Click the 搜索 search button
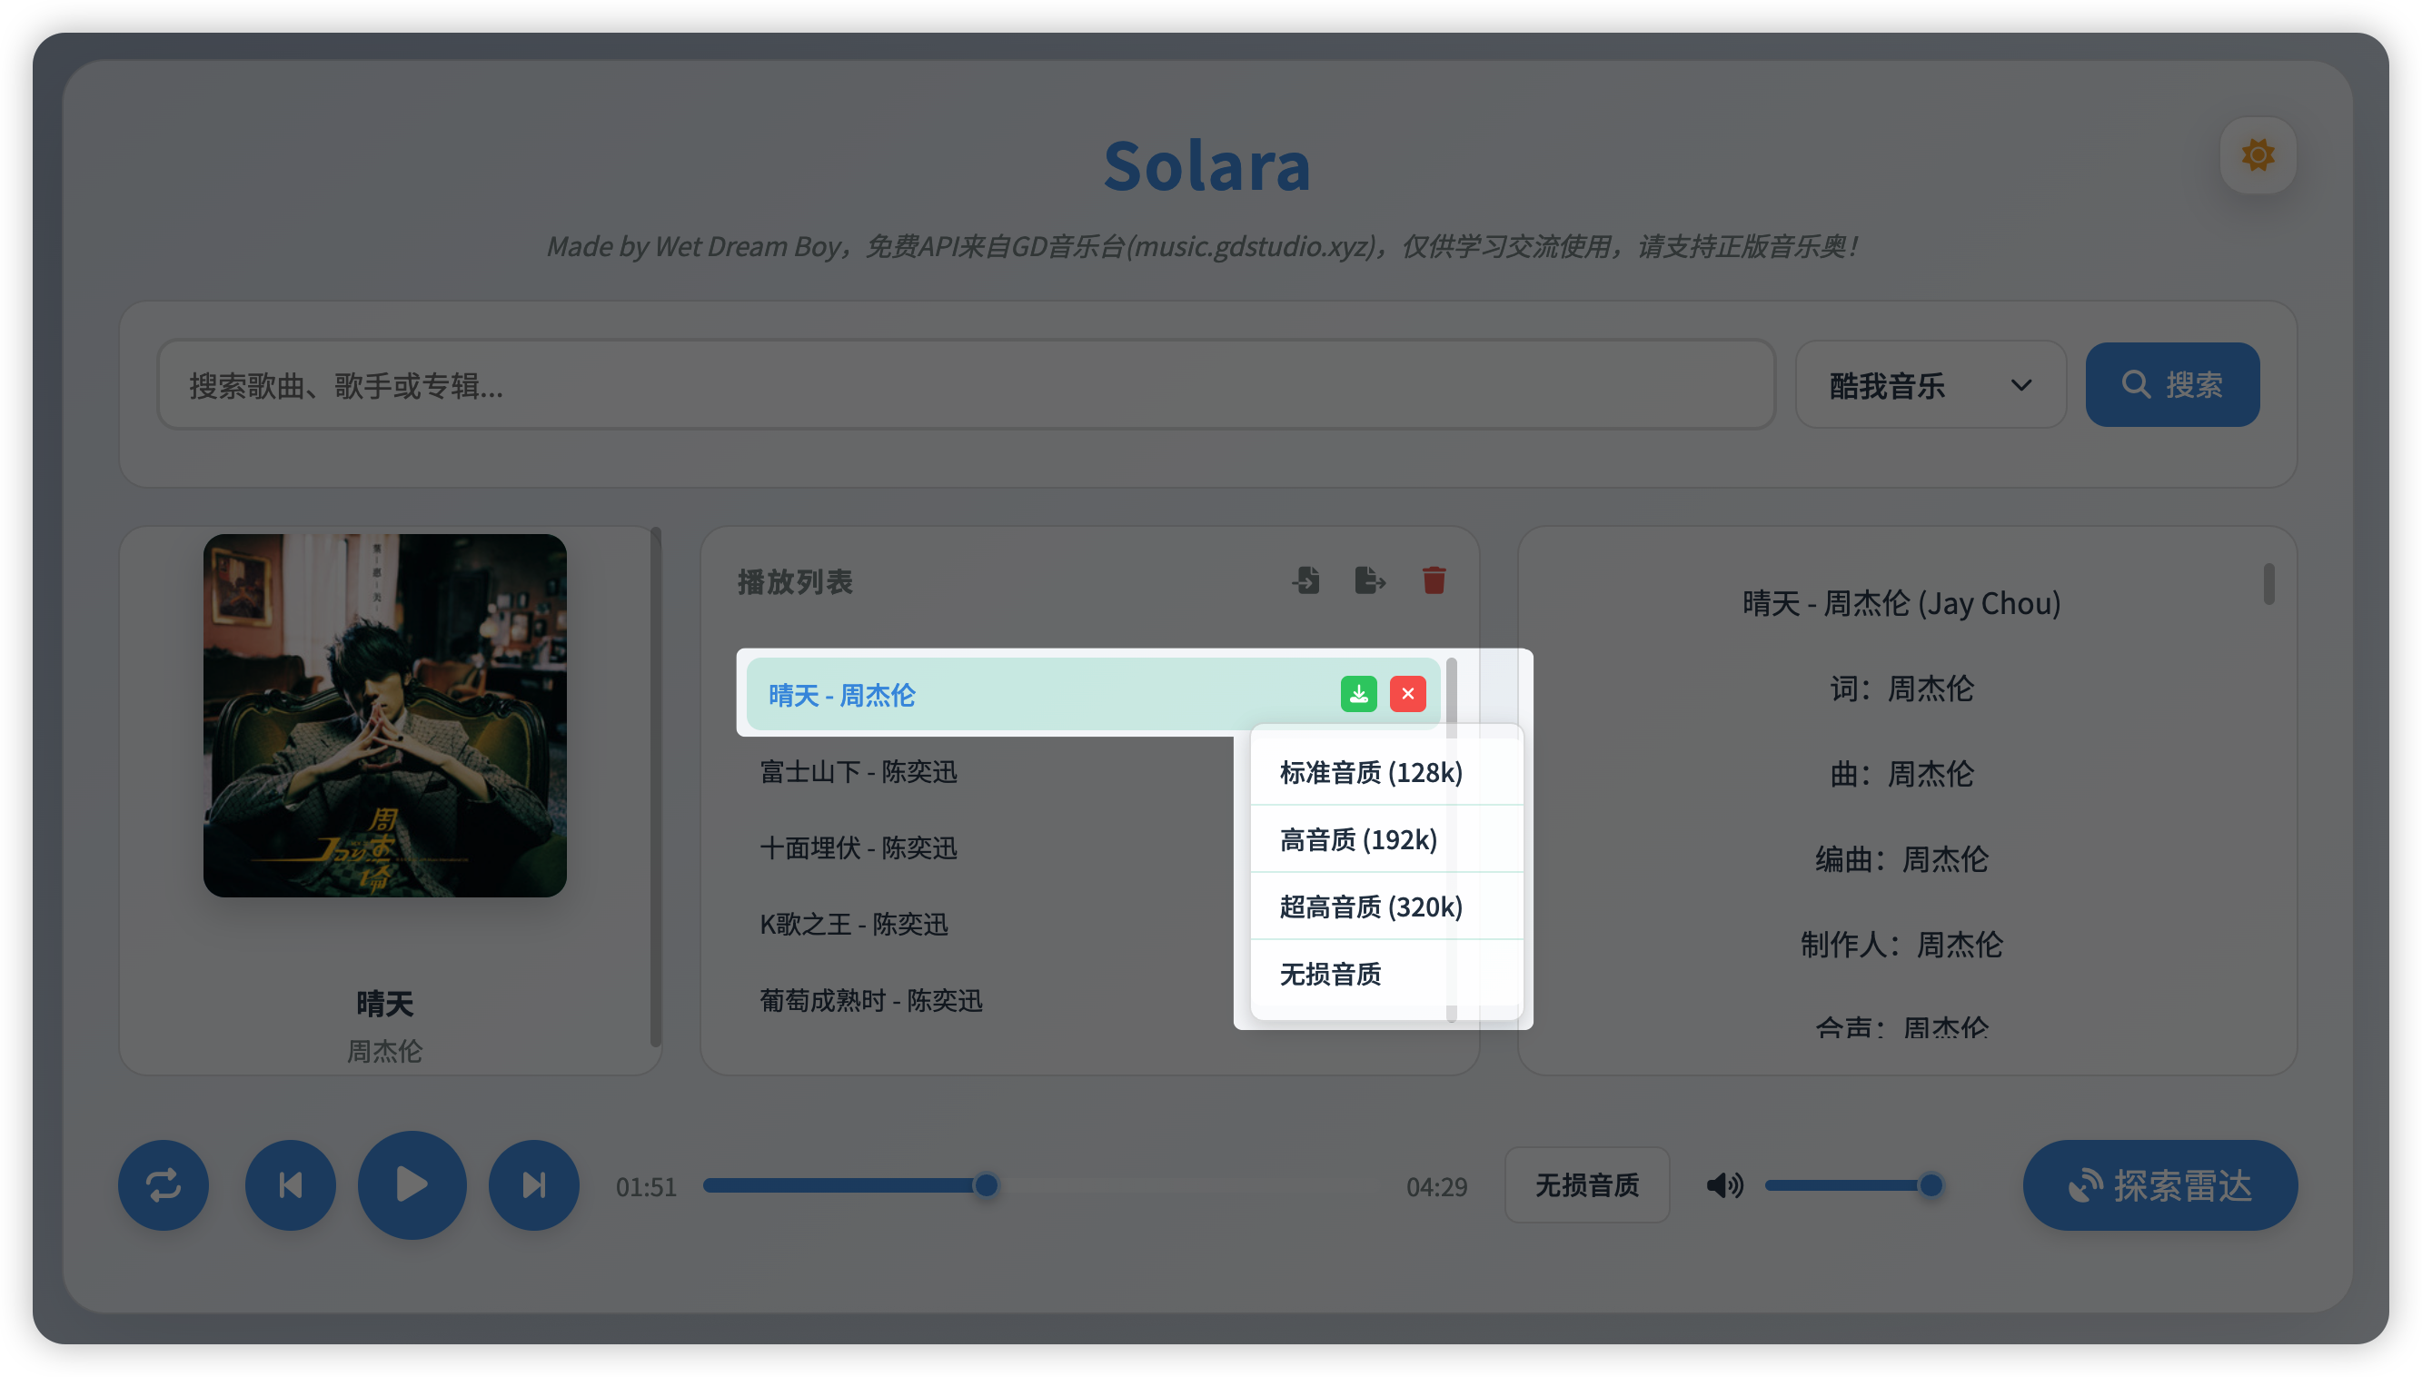Viewport: 2422px width, 1377px height. click(2172, 385)
